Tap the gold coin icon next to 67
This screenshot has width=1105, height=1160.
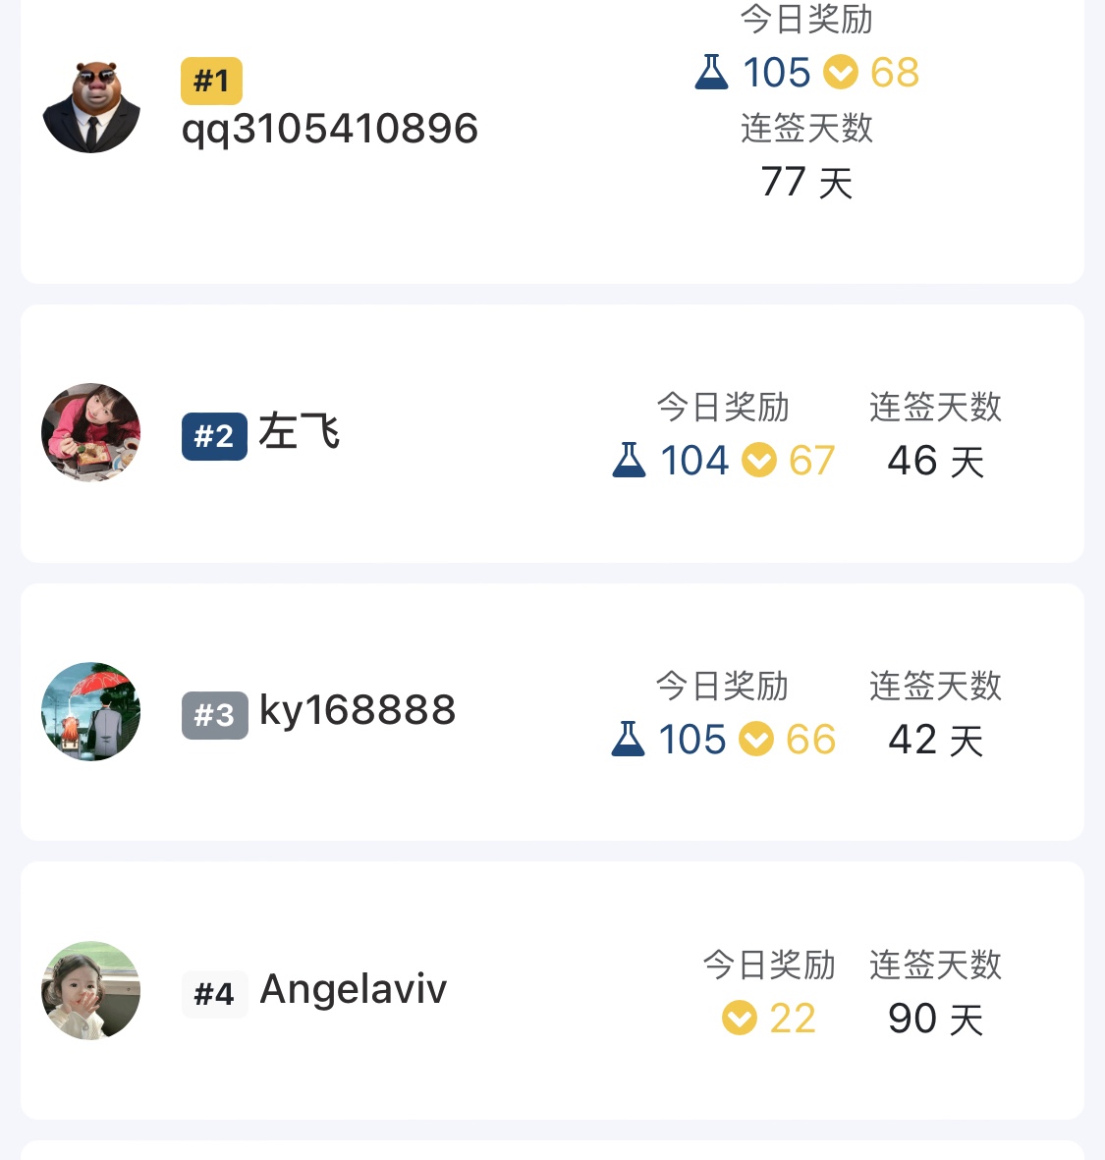[x=758, y=461]
